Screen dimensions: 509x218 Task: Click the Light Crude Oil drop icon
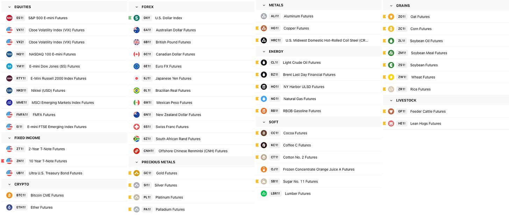point(264,62)
